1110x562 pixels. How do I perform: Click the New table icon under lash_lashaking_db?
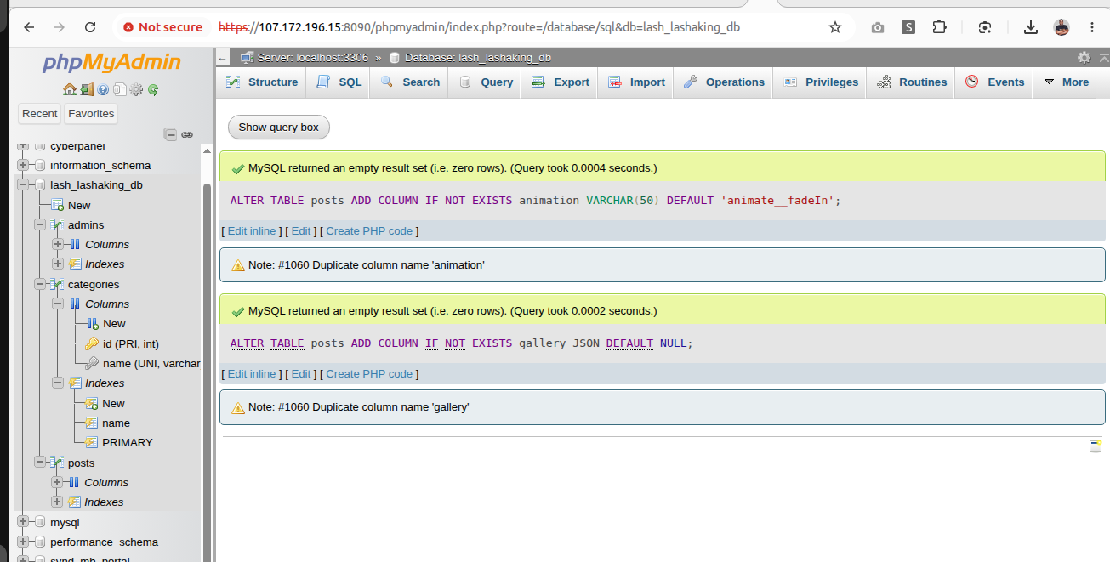pos(57,205)
